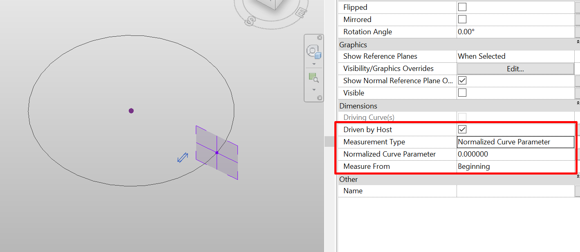Click the Name value field
580x252 pixels.
pos(515,191)
